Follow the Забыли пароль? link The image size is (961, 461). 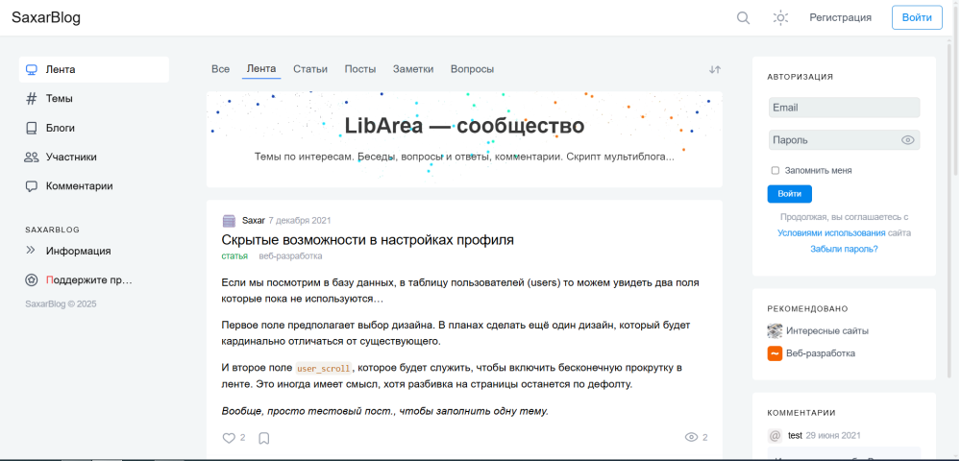point(844,249)
